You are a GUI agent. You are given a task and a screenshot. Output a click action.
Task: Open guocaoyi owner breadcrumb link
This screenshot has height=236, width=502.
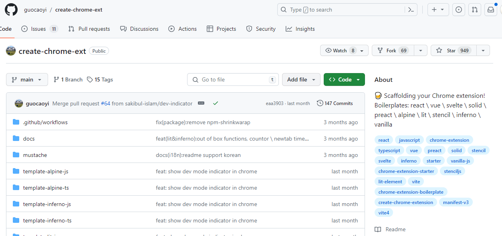[34, 10]
